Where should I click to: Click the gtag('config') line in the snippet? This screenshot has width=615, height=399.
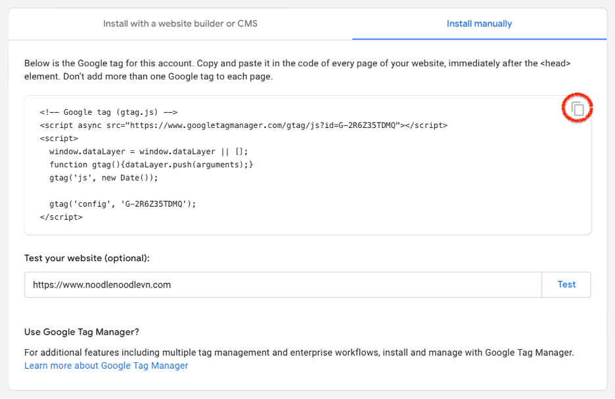click(122, 204)
